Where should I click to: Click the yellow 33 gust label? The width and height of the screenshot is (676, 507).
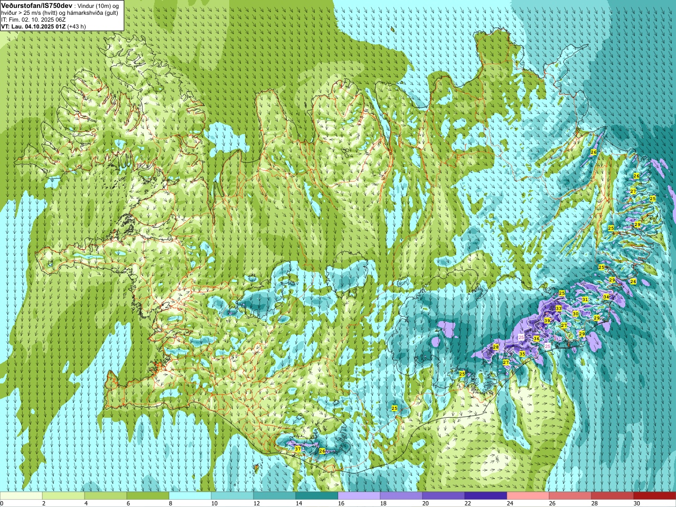click(558, 308)
